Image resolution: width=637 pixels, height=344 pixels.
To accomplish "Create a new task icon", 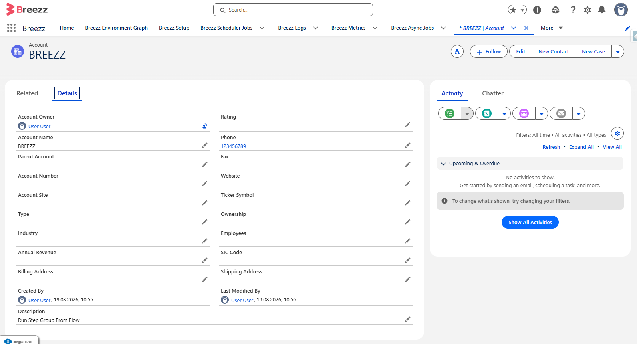I will 450,113.
